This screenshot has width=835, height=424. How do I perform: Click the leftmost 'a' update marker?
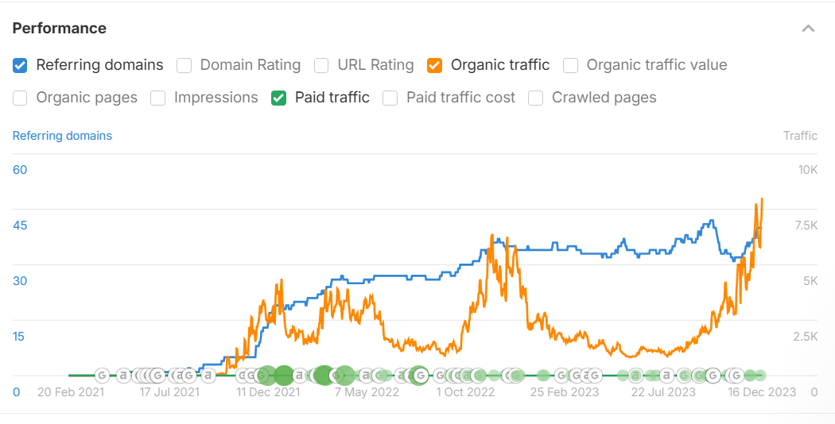(x=123, y=375)
